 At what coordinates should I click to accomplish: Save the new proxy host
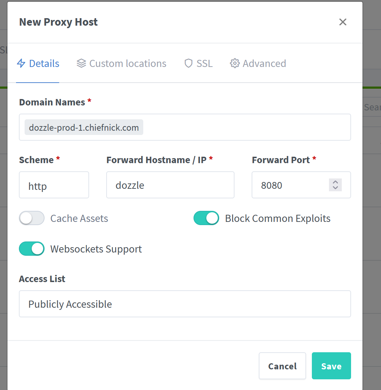pyautogui.click(x=331, y=366)
